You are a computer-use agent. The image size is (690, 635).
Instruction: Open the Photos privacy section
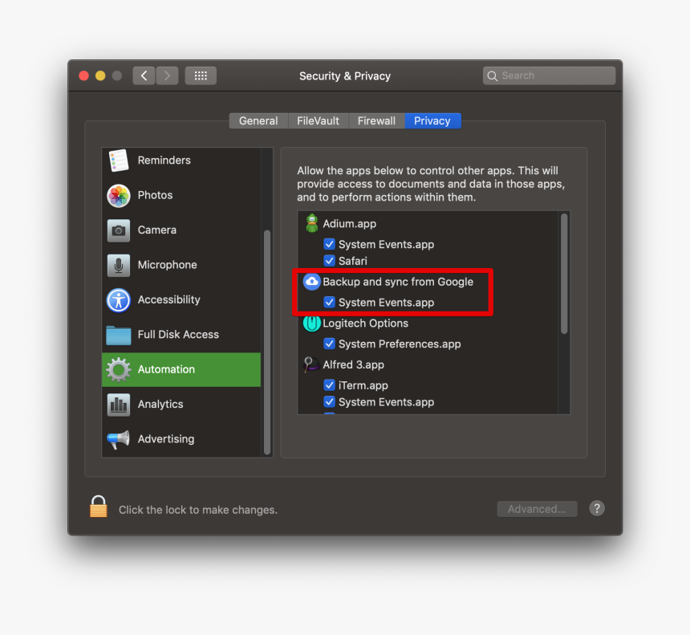tap(117, 195)
